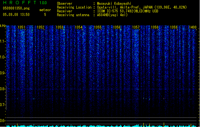Click the 1351 time marker
Screen dimensions: 200x127
[x=21, y=27]
